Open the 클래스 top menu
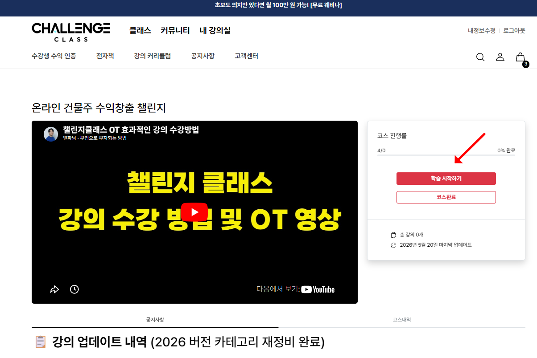537x358 pixels. click(140, 31)
